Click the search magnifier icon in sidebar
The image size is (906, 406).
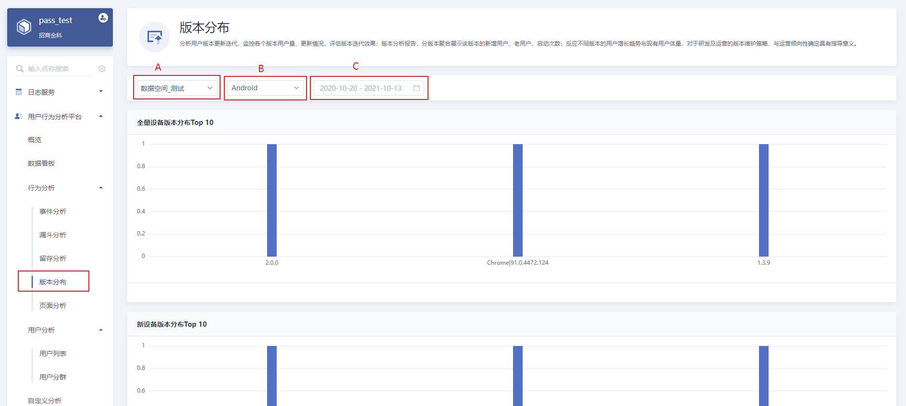tap(20, 69)
